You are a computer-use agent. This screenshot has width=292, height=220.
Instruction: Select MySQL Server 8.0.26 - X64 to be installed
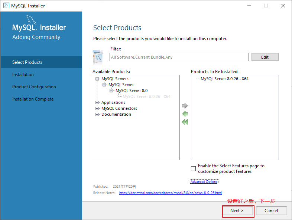(224, 79)
